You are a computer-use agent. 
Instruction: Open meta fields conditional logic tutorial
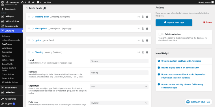pos(182,86)
